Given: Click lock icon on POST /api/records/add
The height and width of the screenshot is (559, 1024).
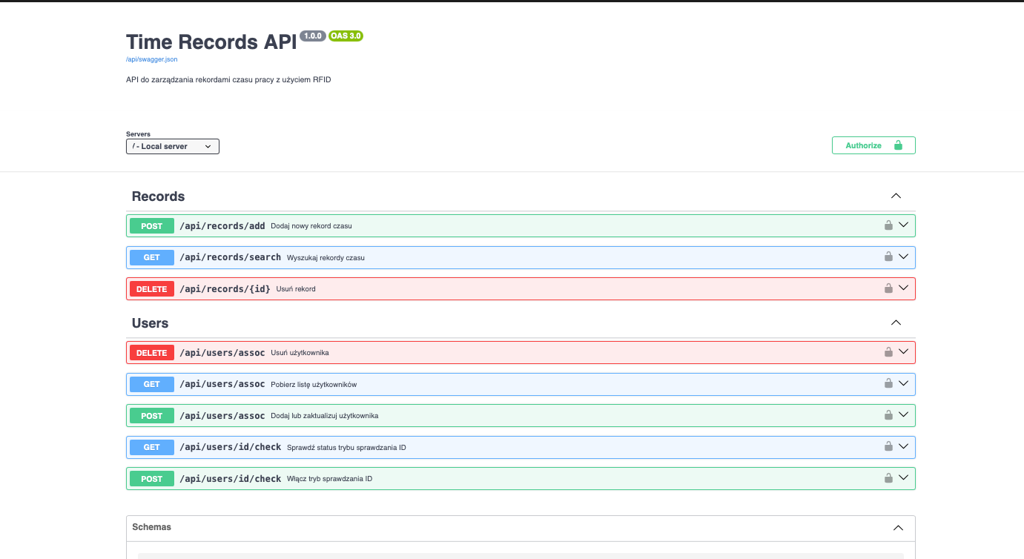Looking at the screenshot, I should click(x=888, y=225).
